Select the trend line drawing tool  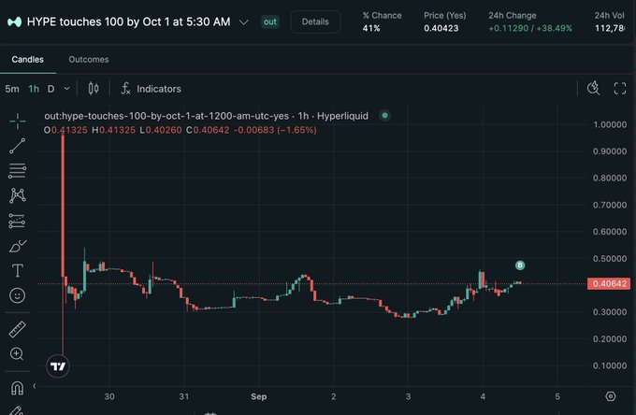click(18, 146)
